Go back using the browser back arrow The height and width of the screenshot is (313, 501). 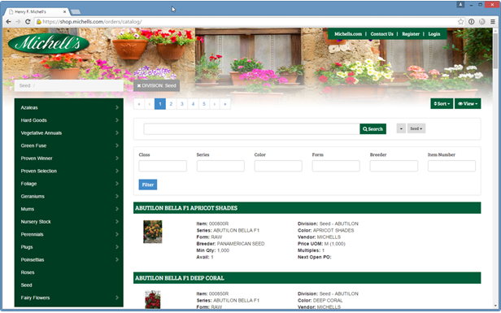coord(9,21)
